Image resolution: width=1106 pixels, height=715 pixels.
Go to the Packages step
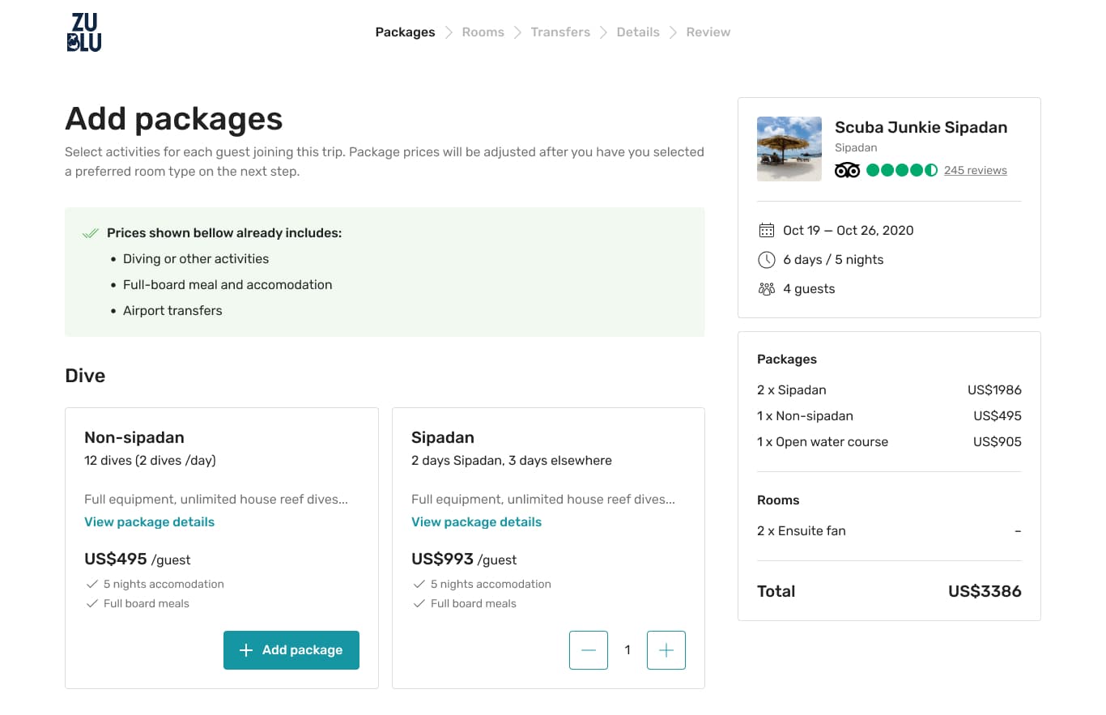click(405, 32)
